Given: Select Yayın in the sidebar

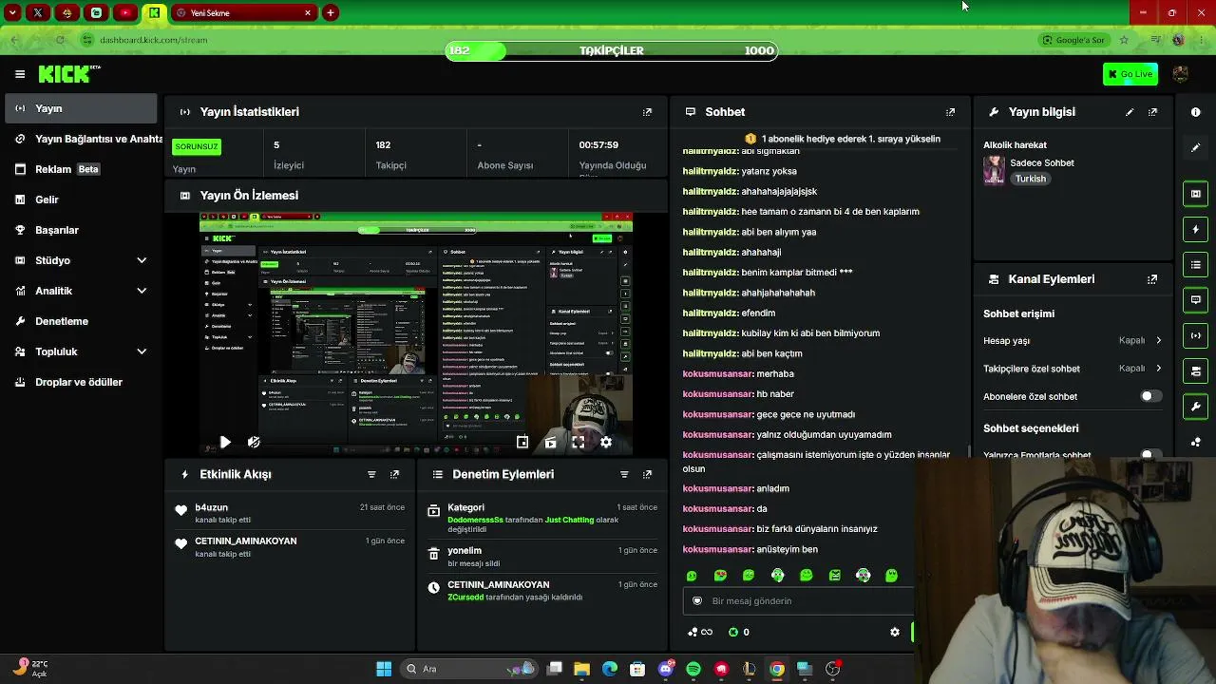Looking at the screenshot, I should tap(81, 108).
